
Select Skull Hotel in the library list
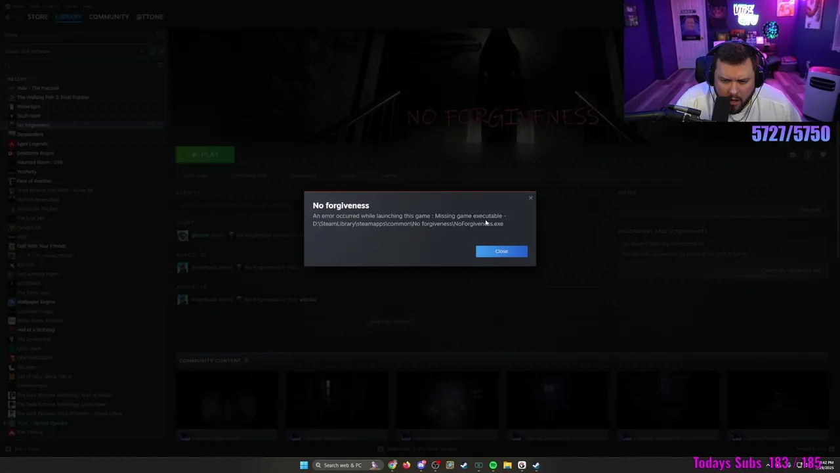pyautogui.click(x=28, y=116)
